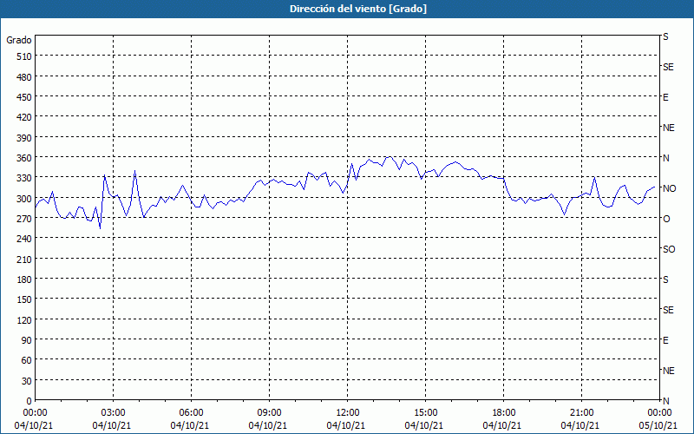Click the 09:00 time axis label
694x434 pixels.
coord(269,413)
